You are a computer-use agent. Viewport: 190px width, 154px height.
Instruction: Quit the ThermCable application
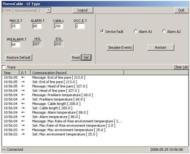[x=181, y=10]
